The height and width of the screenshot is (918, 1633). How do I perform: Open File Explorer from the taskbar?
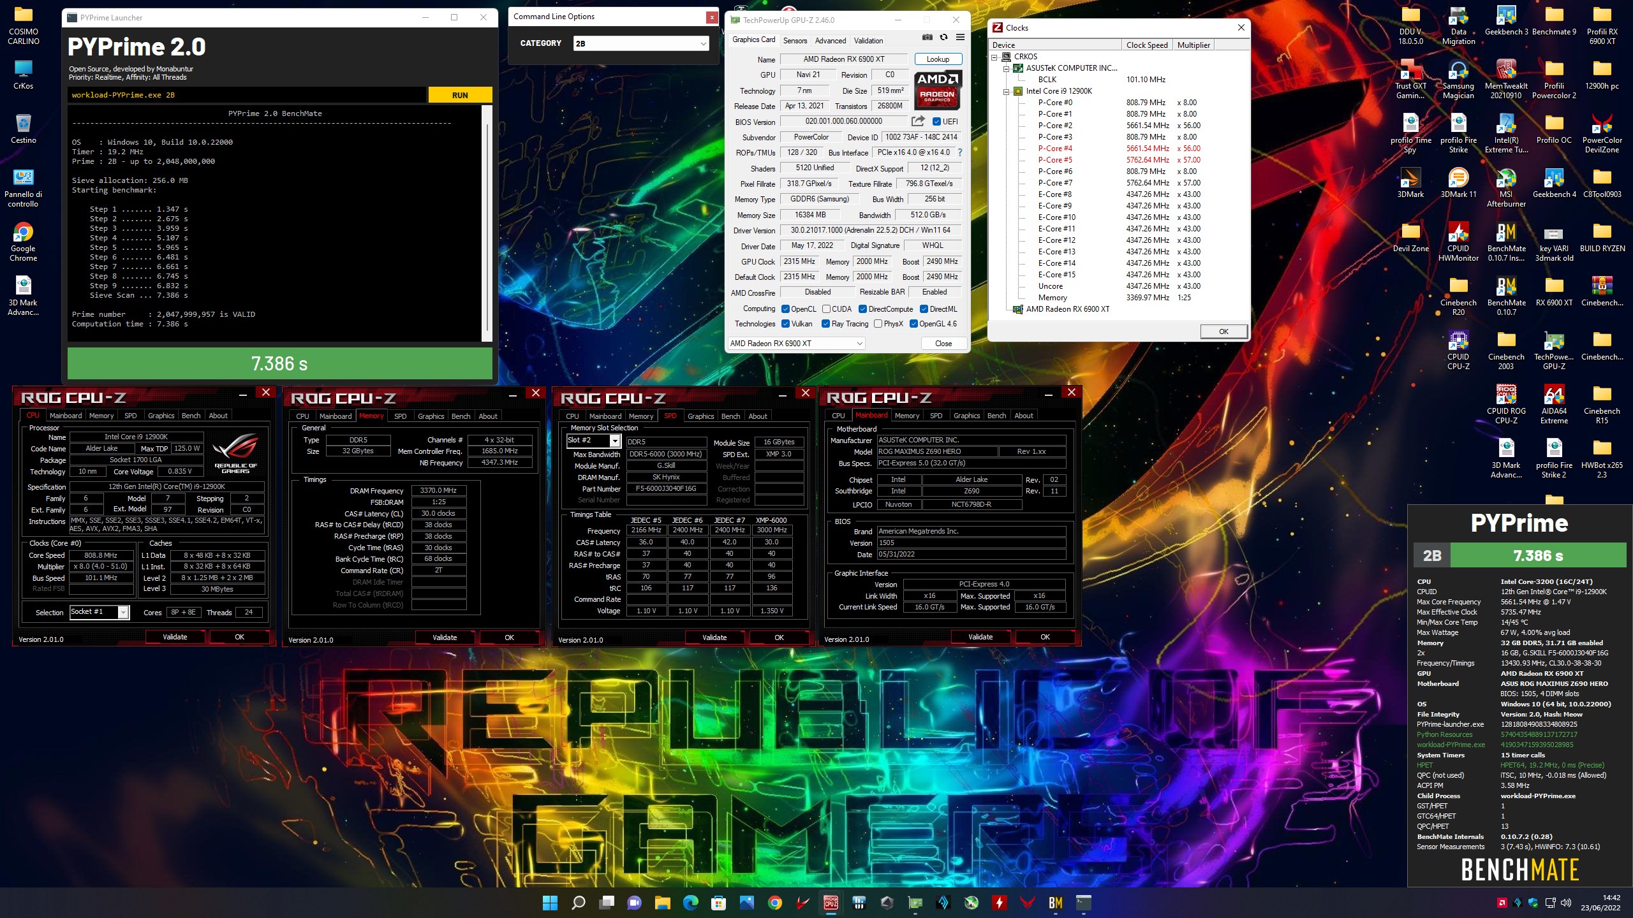[x=663, y=903]
